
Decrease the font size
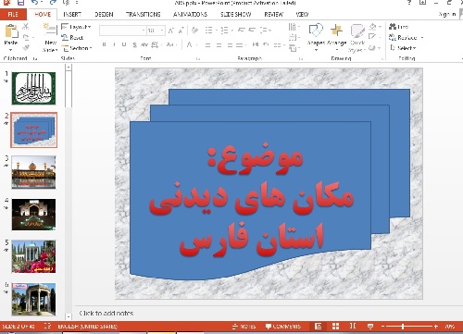pos(181,31)
